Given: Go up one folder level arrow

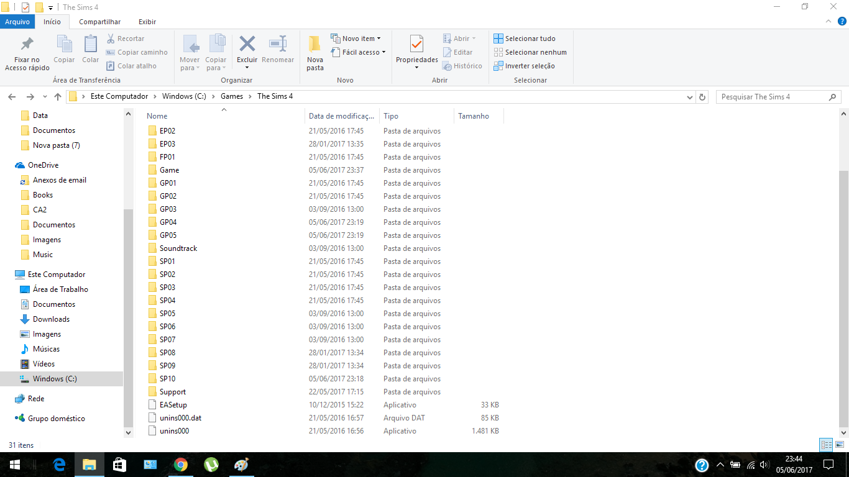Looking at the screenshot, I should point(58,97).
